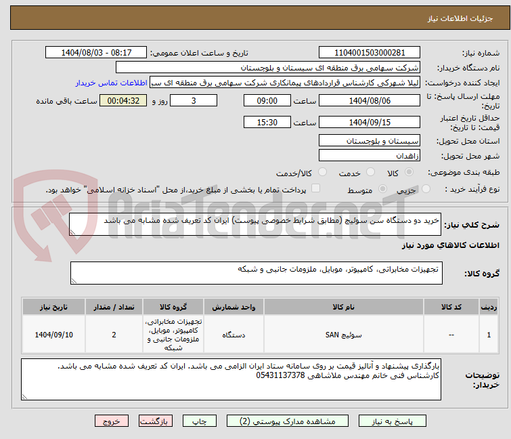511x439 pixels.
Task: Click the 'سوئیچ SAN' item name cell
Action: click(344, 335)
